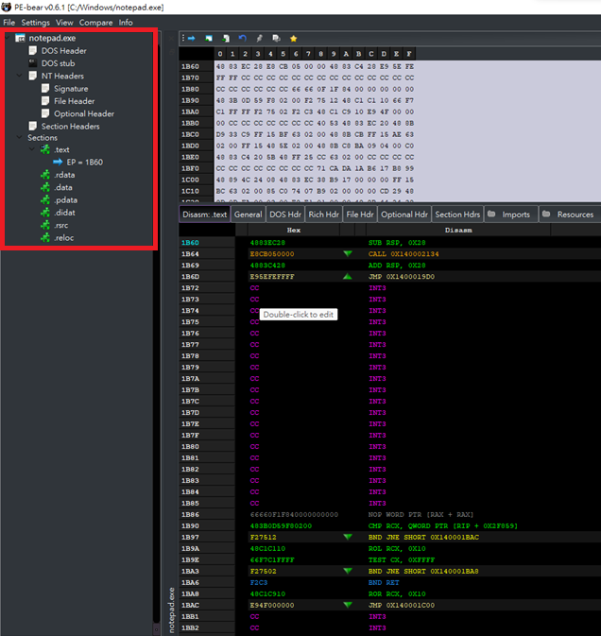Collapse the Sections node arrow
601x636 pixels.
coord(20,137)
